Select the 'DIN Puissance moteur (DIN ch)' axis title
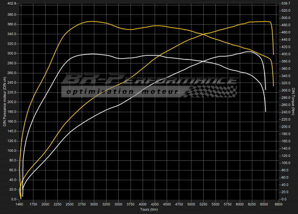Viewport: 298px width, 214px height. pos(5,101)
